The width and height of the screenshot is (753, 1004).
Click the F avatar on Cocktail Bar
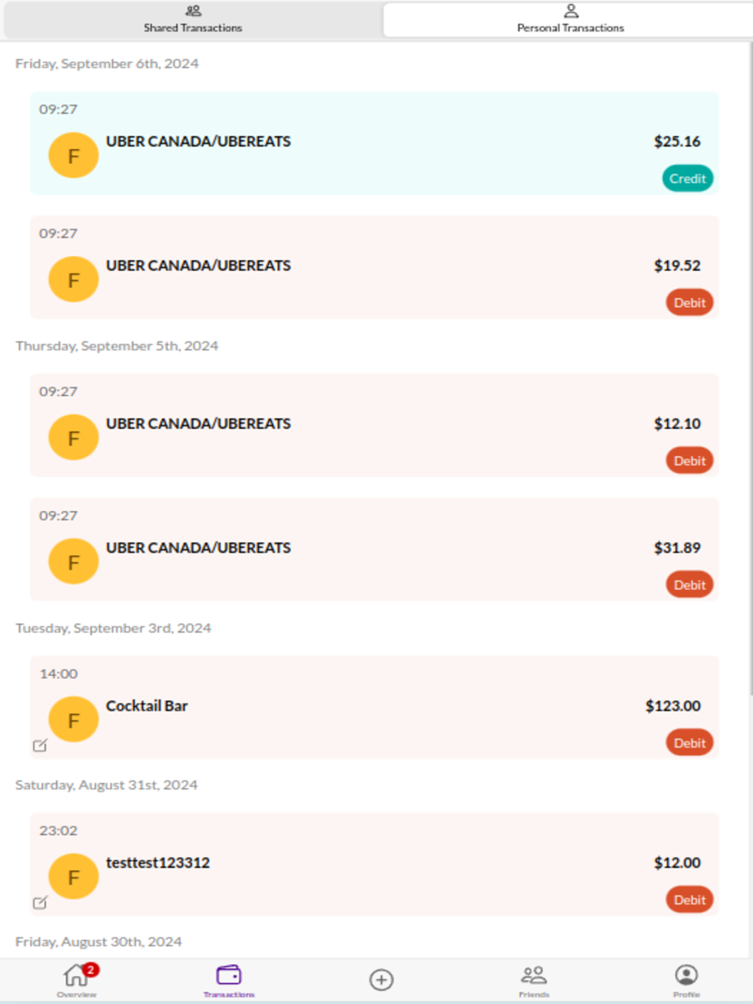click(73, 720)
